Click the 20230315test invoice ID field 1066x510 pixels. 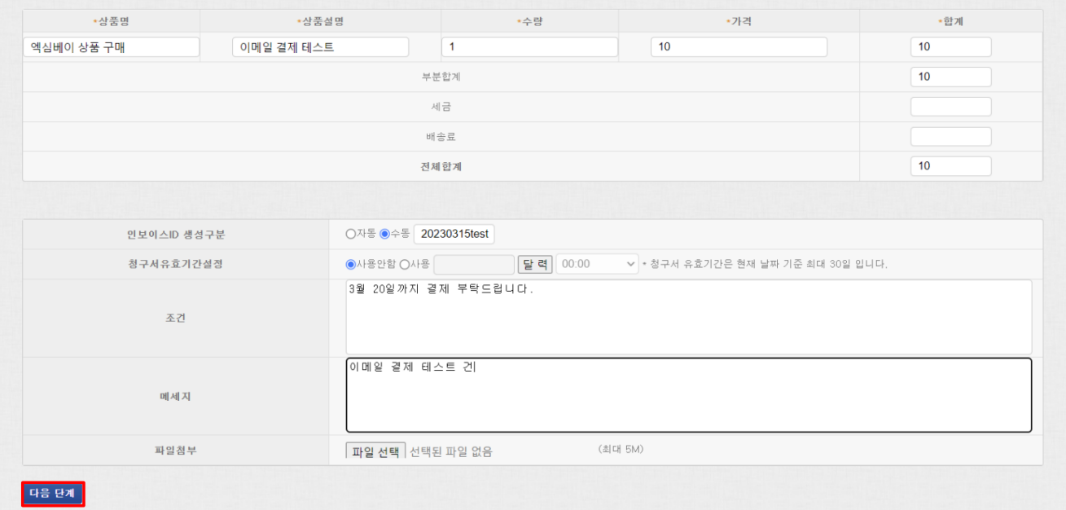[x=454, y=234]
